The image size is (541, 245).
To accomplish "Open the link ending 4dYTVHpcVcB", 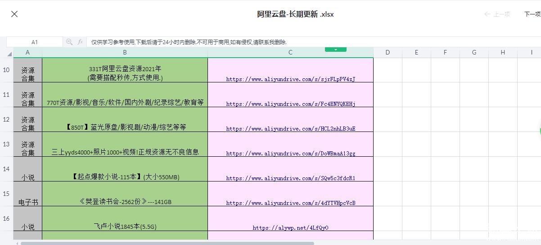I will pos(291,203).
